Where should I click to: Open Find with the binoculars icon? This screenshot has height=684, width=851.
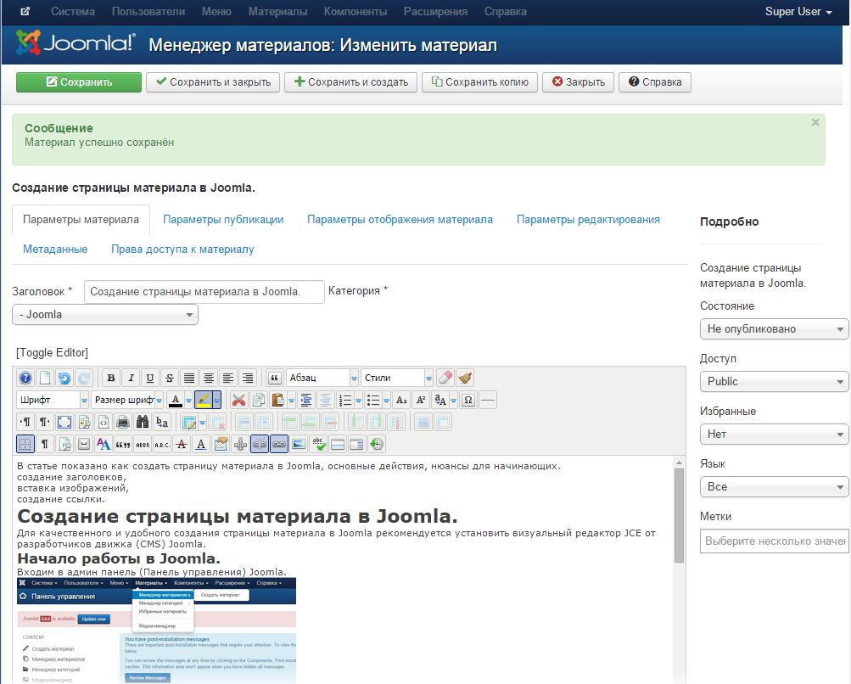pyautogui.click(x=142, y=422)
